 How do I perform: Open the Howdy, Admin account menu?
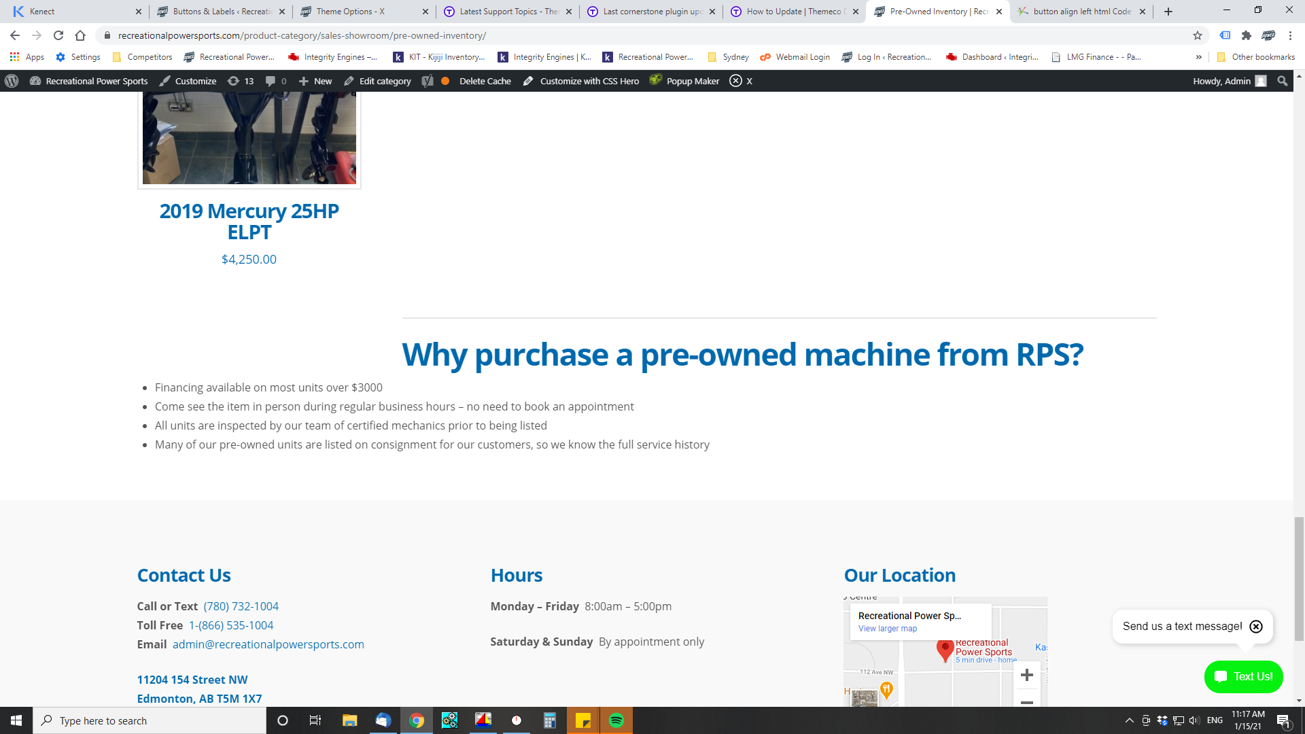pyautogui.click(x=1230, y=81)
